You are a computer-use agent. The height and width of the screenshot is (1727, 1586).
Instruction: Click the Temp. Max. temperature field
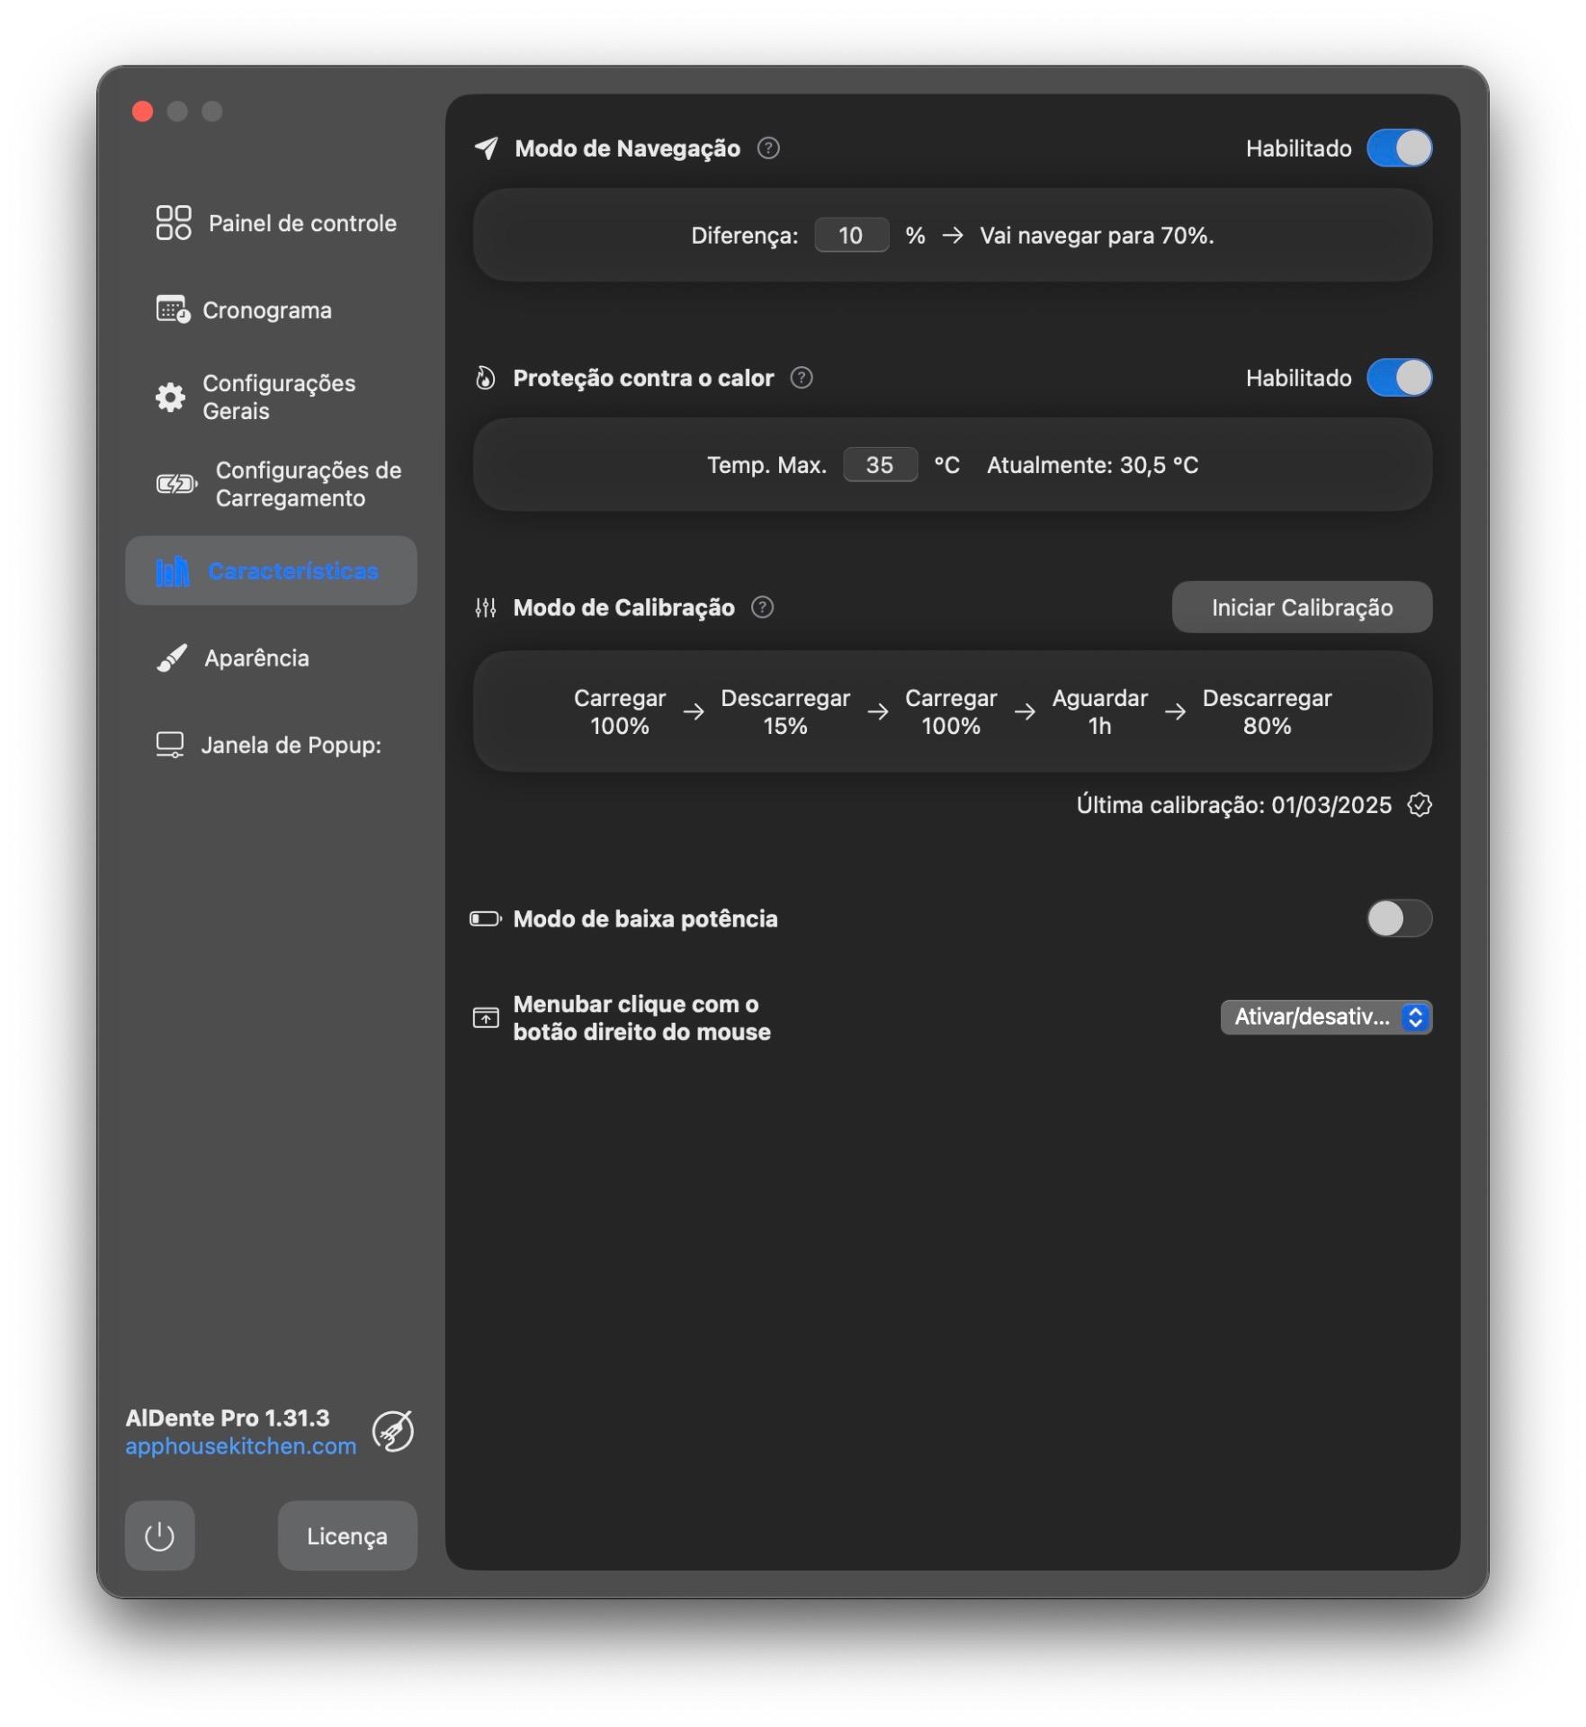(879, 465)
